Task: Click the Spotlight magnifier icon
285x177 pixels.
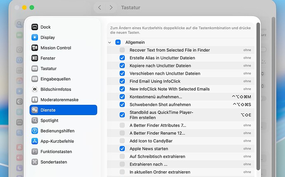Action: pyautogui.click(x=35, y=120)
